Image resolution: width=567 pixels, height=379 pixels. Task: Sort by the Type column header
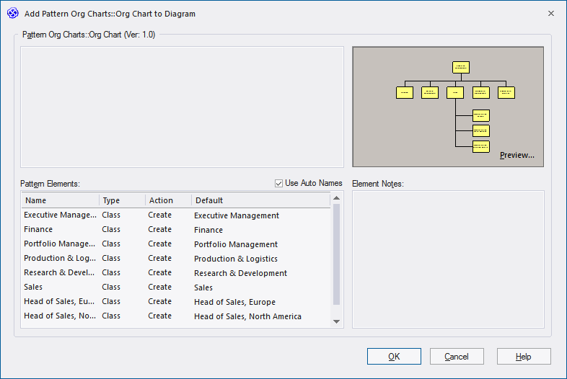(x=122, y=200)
